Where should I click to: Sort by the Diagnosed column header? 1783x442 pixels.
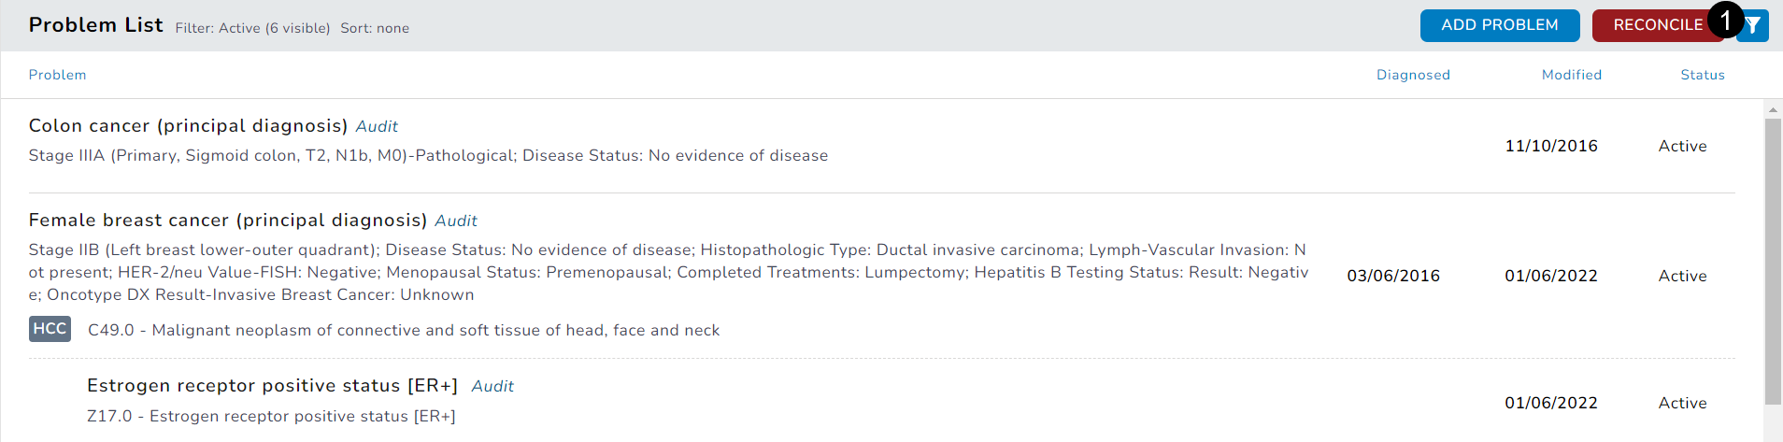pos(1413,75)
